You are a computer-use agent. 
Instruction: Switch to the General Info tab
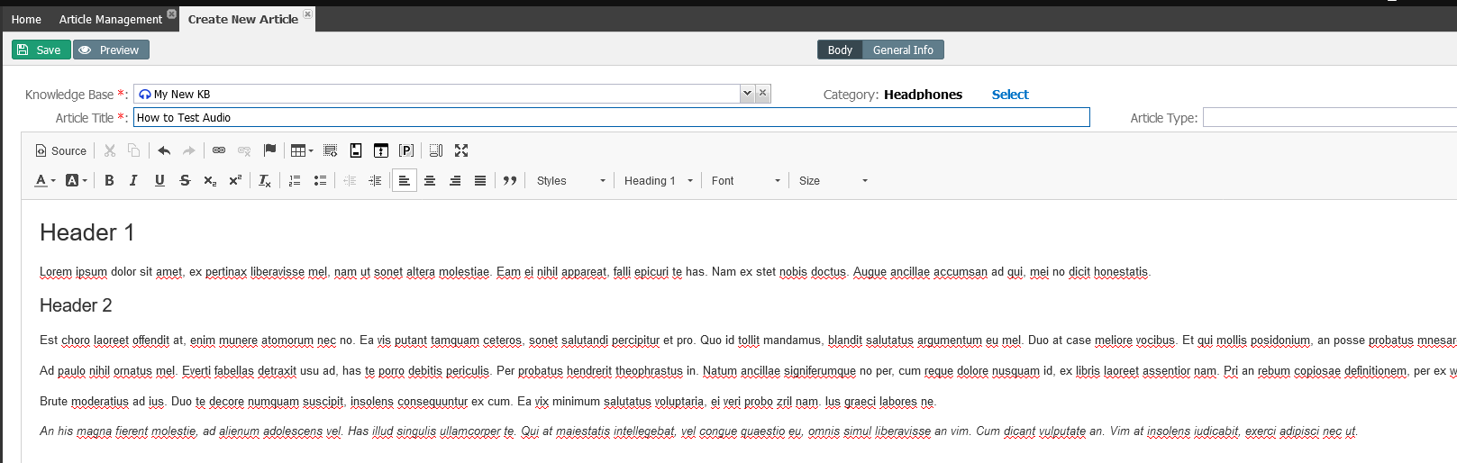point(903,50)
